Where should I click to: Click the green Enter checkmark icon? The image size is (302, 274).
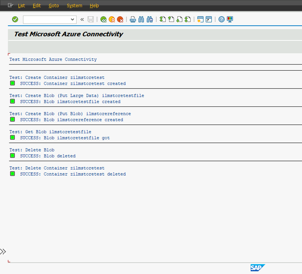pos(15,19)
